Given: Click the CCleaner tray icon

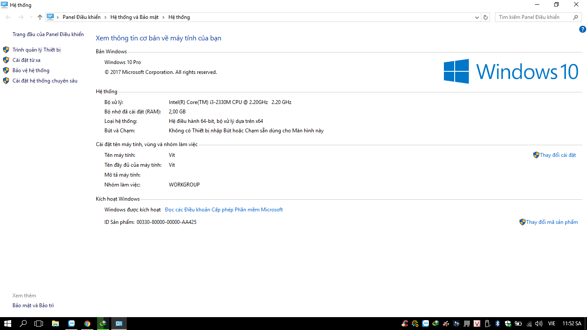Looking at the screenshot, I should [405, 324].
